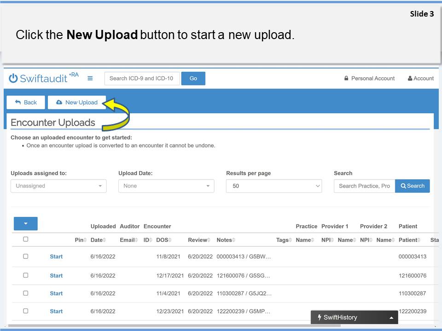The height and width of the screenshot is (331, 442).
Task: Open the hamburger menu icon
Action: (x=90, y=78)
